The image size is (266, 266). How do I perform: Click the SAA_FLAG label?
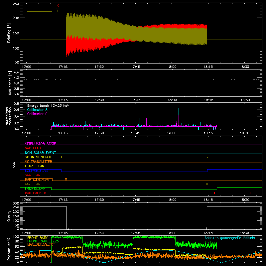point(33,175)
